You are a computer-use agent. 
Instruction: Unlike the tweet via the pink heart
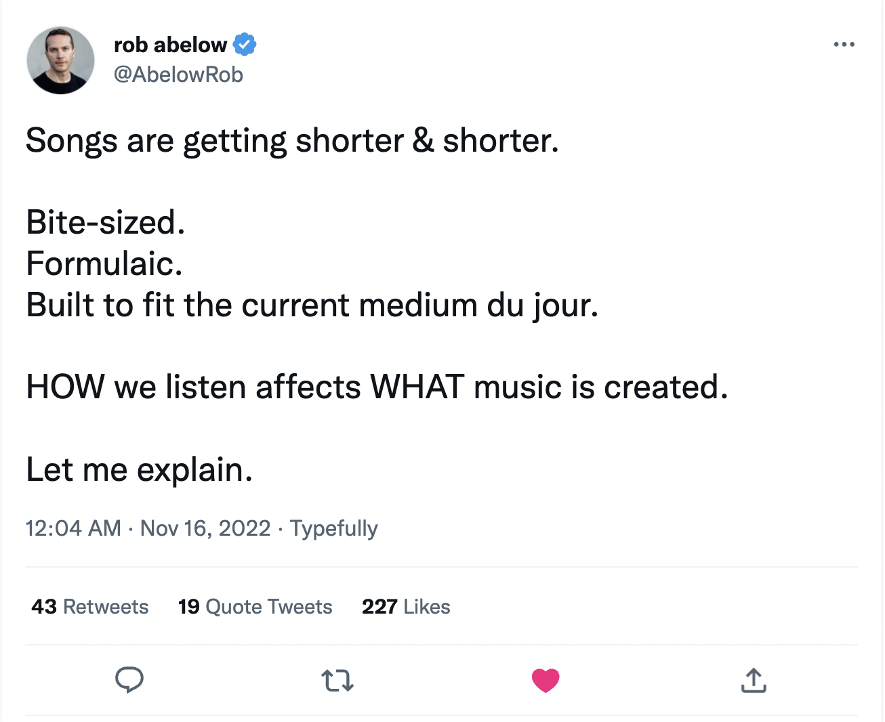point(546,680)
